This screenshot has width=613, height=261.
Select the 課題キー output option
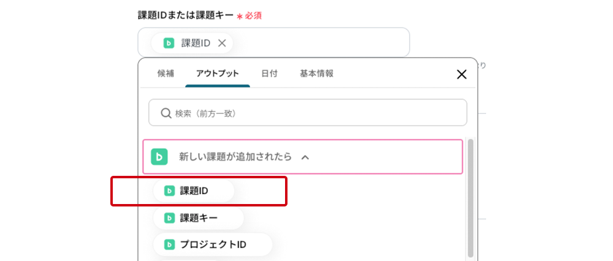pos(199,217)
